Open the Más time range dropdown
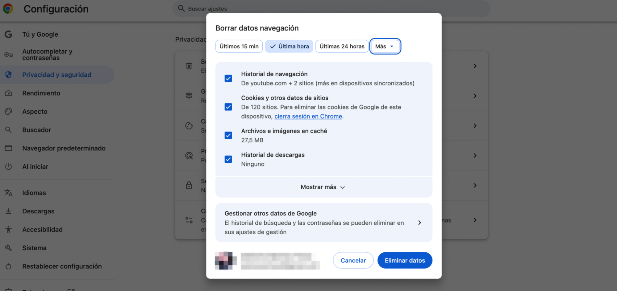617x291 pixels. pos(385,46)
